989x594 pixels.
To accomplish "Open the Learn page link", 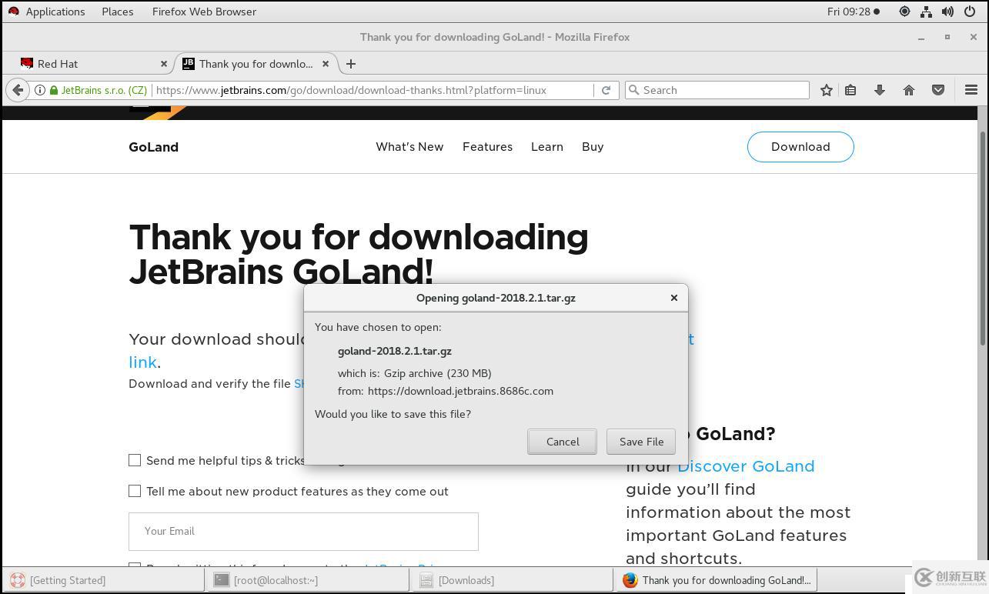I will tap(547, 147).
